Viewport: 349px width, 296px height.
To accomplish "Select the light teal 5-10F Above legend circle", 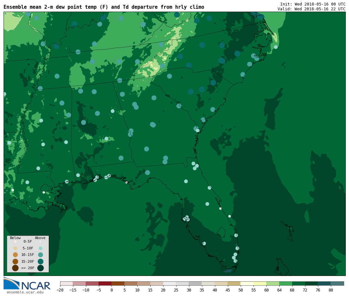I will (x=40, y=248).
